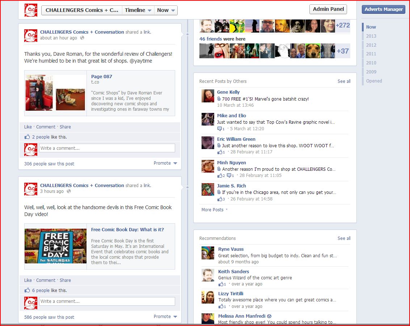This screenshot has height=326, width=410.
Task: Share the Free Comic Book Day video post
Action: 65,280
